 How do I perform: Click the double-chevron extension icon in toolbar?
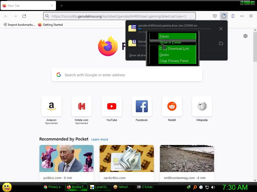pos(242,16)
